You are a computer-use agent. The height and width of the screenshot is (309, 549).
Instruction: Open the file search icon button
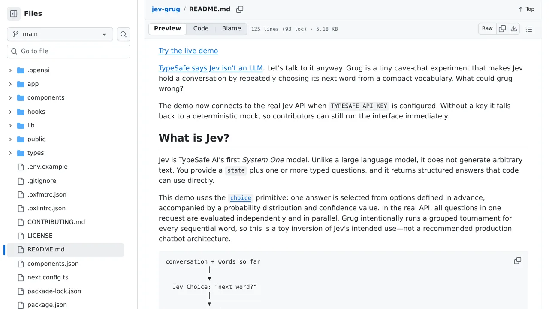[x=124, y=34]
